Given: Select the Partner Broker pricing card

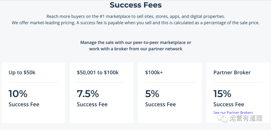Looking at the screenshot, I should [x=238, y=93].
